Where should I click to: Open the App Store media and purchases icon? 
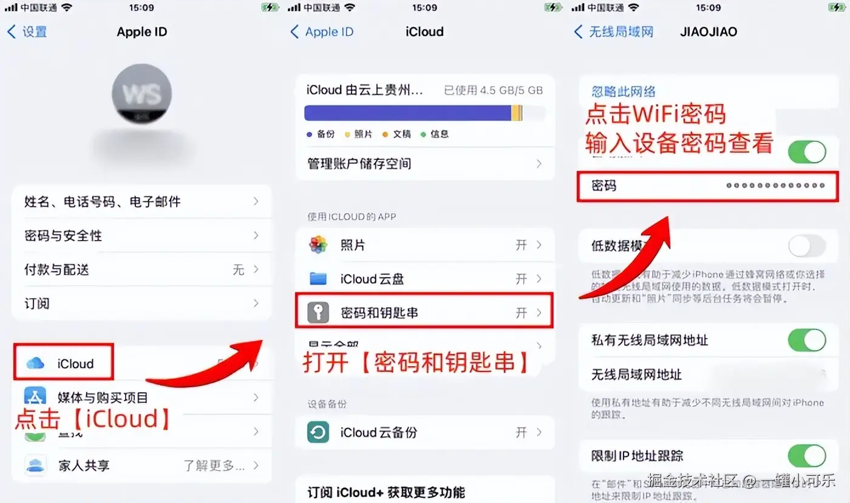tap(35, 396)
